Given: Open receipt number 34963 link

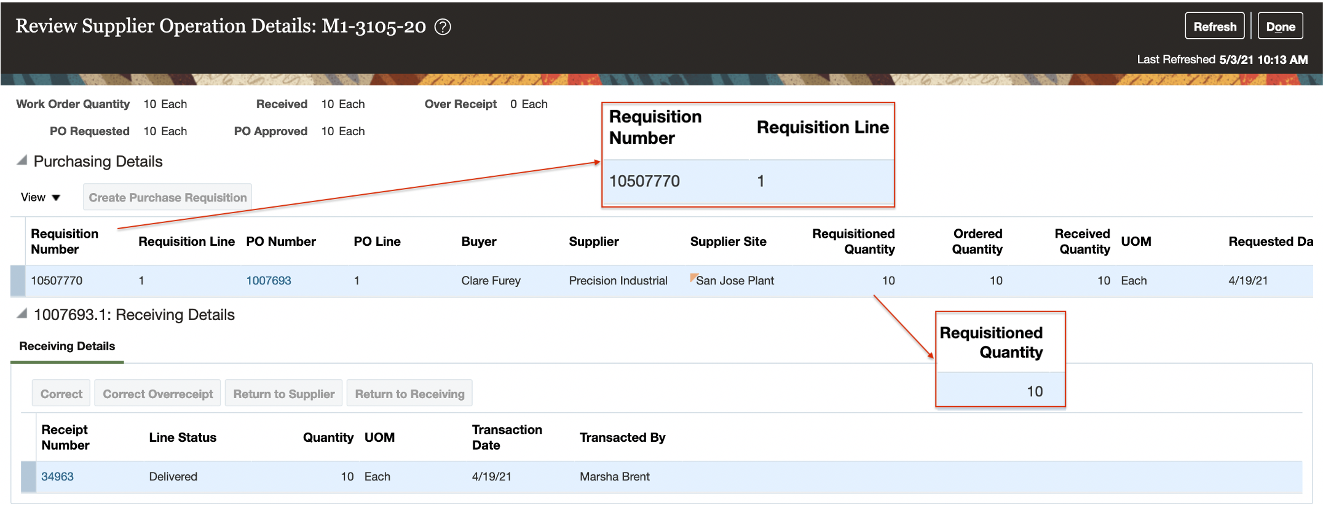Looking at the screenshot, I should (57, 477).
